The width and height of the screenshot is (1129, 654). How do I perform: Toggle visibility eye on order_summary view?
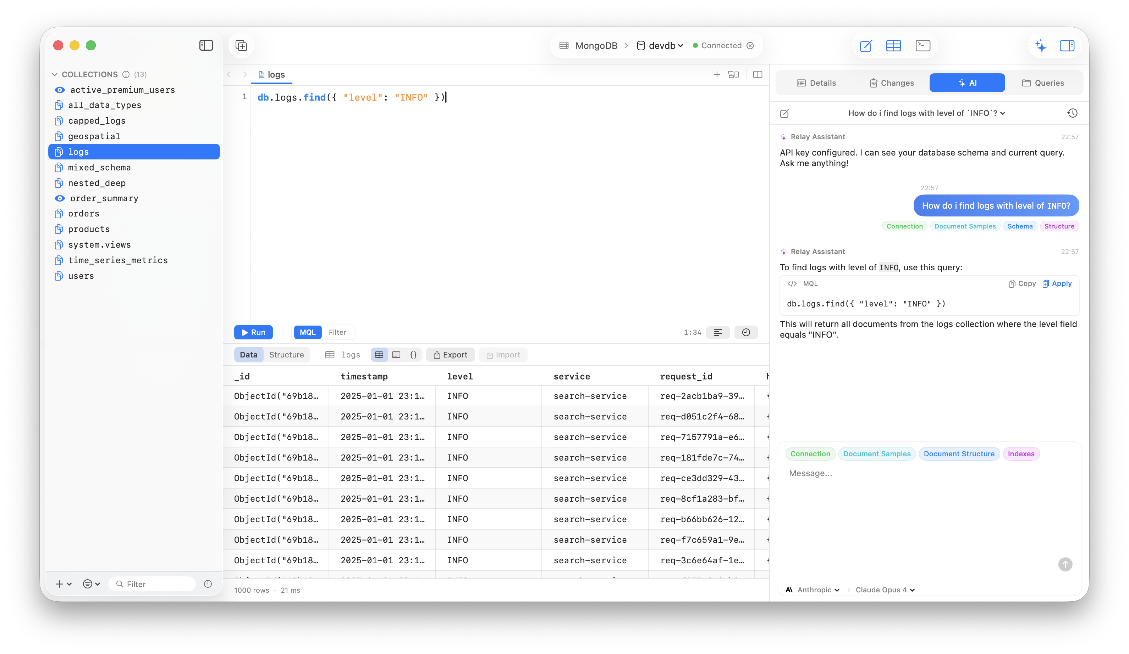60,198
